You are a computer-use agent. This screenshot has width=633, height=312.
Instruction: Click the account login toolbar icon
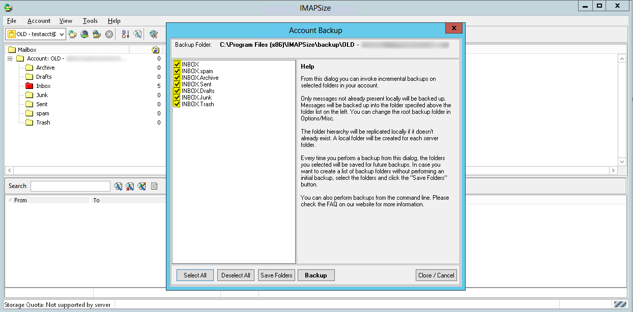coord(73,34)
